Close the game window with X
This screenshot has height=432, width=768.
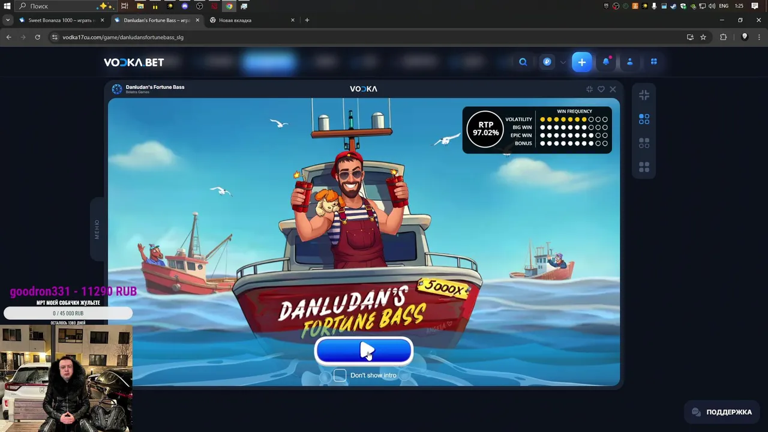pyautogui.click(x=613, y=89)
